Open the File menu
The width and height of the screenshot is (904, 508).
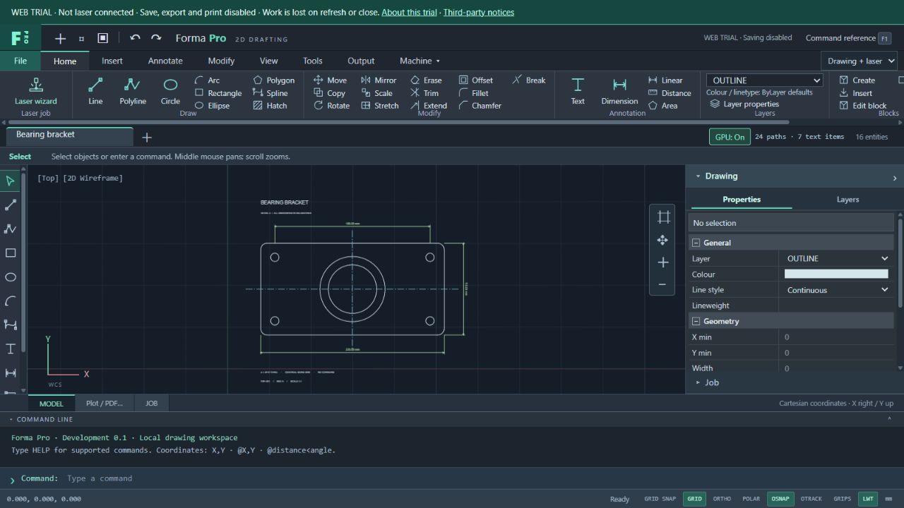click(x=20, y=61)
